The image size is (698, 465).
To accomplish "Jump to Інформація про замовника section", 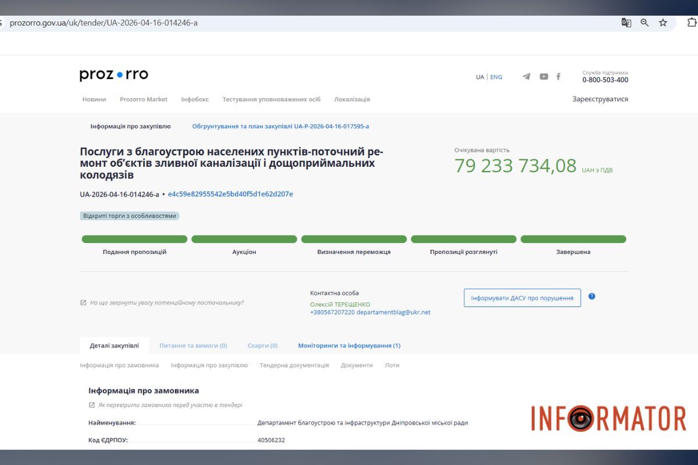I will (x=119, y=365).
